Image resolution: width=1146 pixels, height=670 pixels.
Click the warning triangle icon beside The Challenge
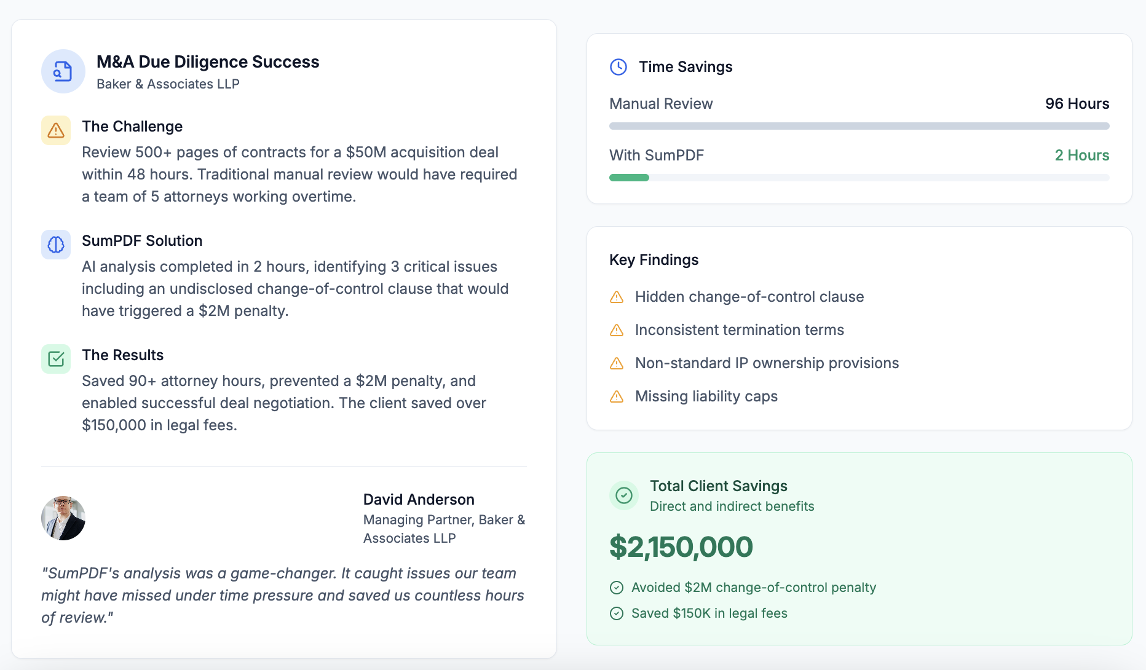click(x=56, y=130)
